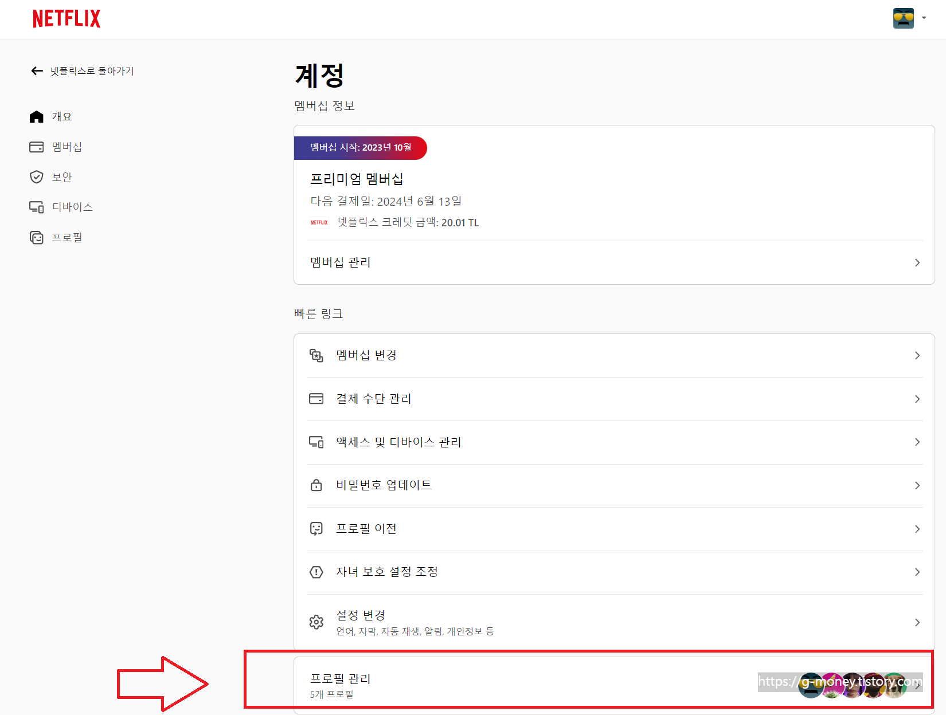Image resolution: width=946 pixels, height=715 pixels.
Task: Click the chevron on 멤버십 변경 row
Action: click(x=917, y=355)
